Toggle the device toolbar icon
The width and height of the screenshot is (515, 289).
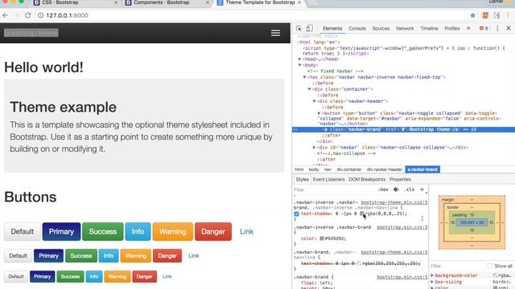[x=309, y=29]
